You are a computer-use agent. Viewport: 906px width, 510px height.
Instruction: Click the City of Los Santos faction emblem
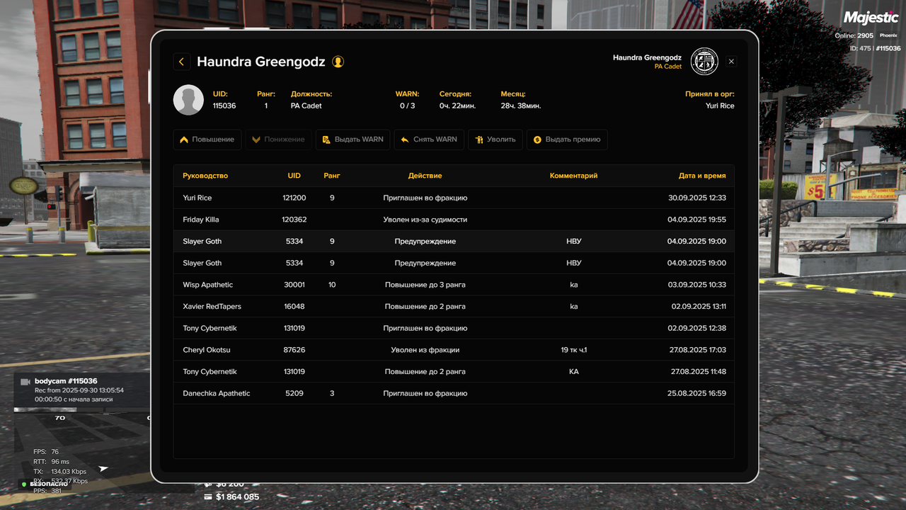coord(704,62)
